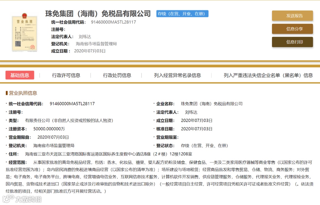
Task: Open the 列入严重违法失信企业名单（黑名单）信息 tab
Action: (x=268, y=75)
